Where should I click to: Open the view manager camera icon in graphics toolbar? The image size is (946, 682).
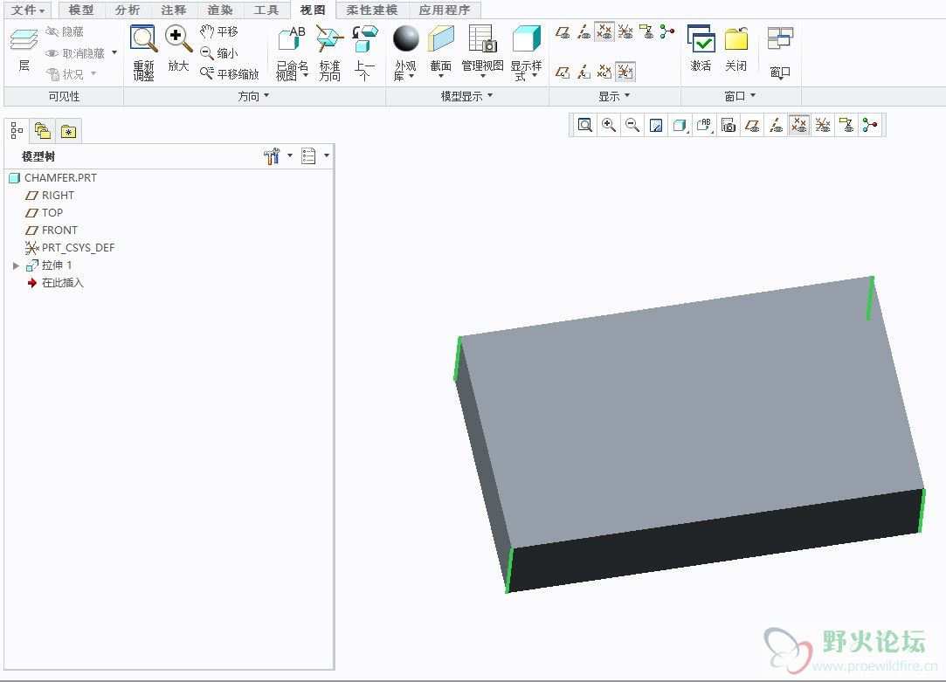(728, 126)
